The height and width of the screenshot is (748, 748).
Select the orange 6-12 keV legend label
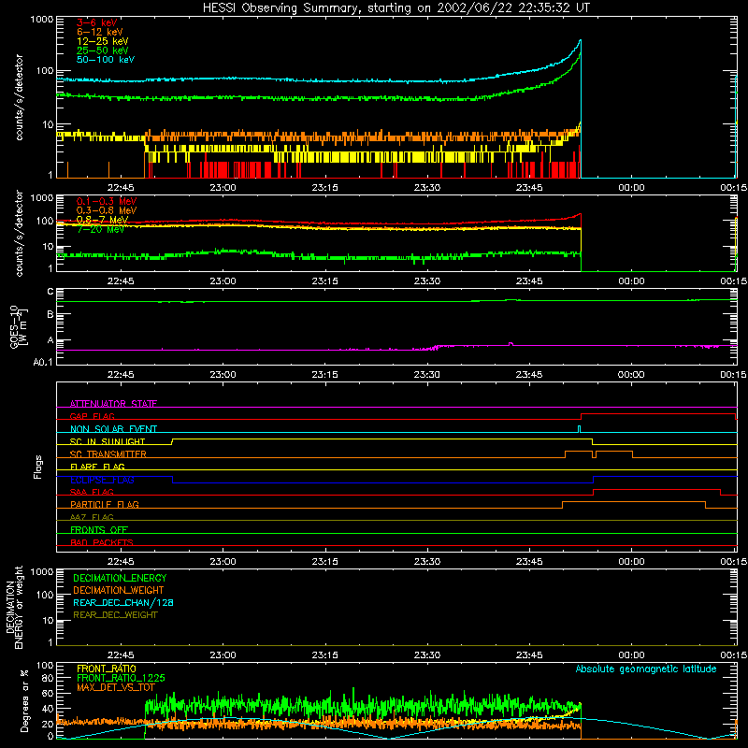click(100, 32)
